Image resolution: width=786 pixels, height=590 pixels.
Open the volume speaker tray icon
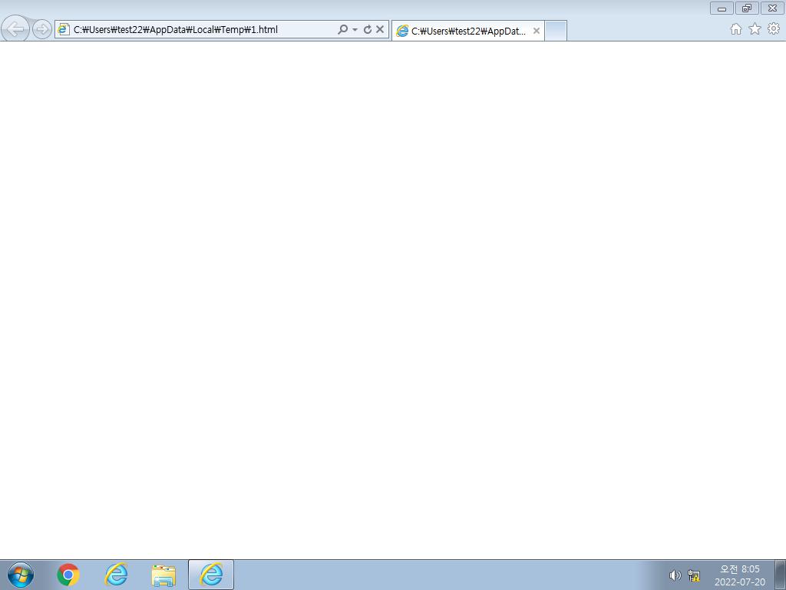[675, 575]
